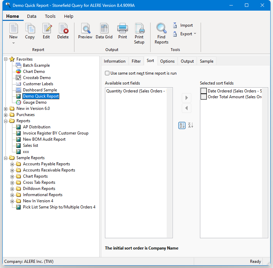Open the Data ribbon tab
Screen dimensions: 273x268
click(32, 16)
